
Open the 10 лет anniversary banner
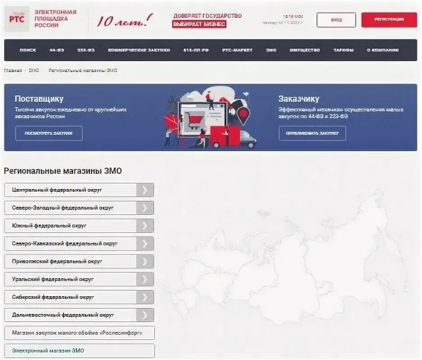click(x=125, y=21)
